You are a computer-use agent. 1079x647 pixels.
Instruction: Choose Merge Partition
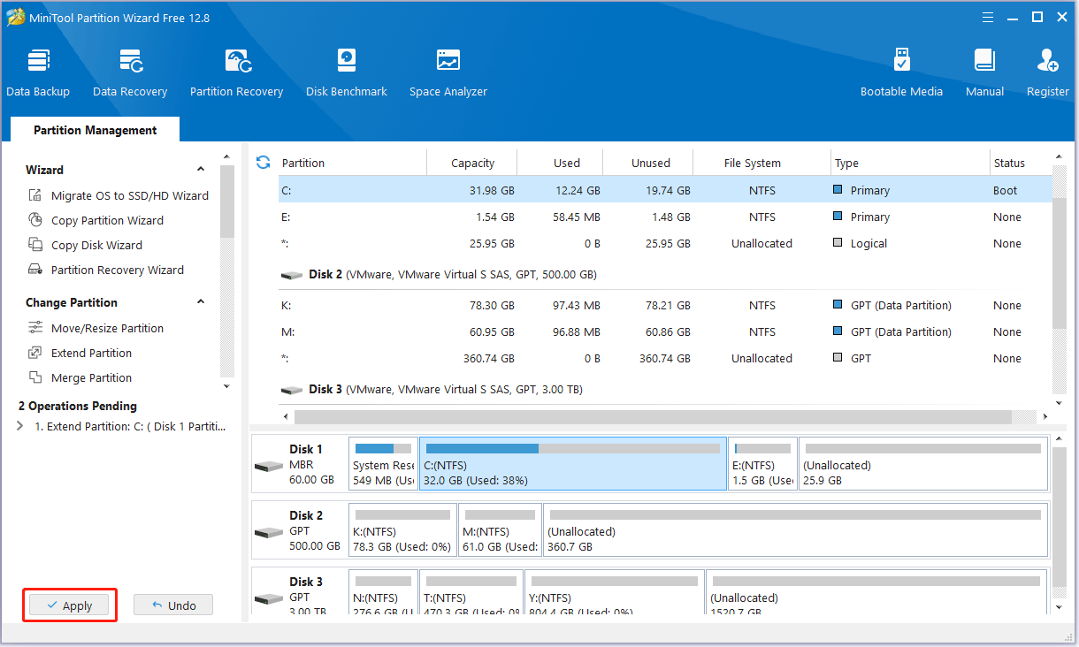pos(91,377)
